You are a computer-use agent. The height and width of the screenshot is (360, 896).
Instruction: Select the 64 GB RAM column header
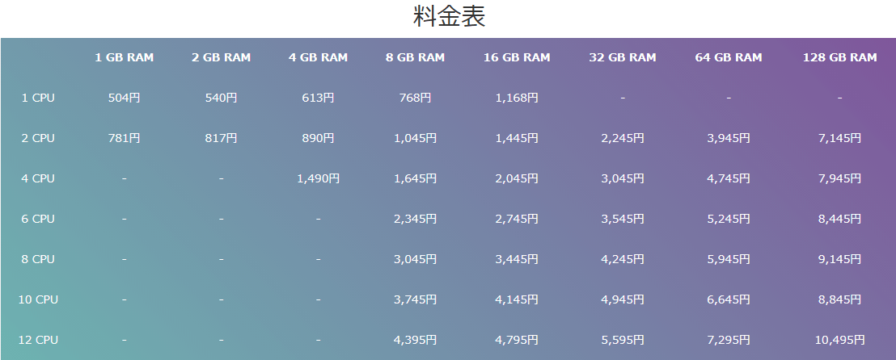coord(729,57)
